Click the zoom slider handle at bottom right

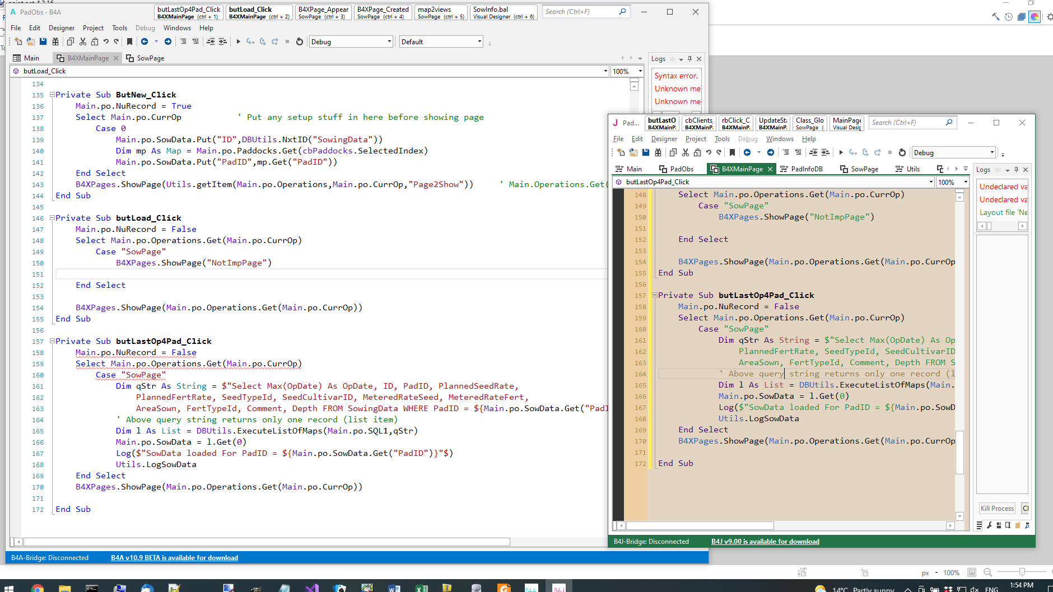[x=1022, y=572]
